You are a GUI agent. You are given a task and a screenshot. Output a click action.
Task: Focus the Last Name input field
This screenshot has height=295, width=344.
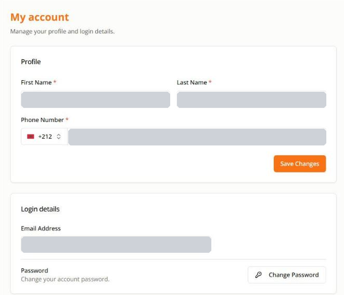coord(251,100)
